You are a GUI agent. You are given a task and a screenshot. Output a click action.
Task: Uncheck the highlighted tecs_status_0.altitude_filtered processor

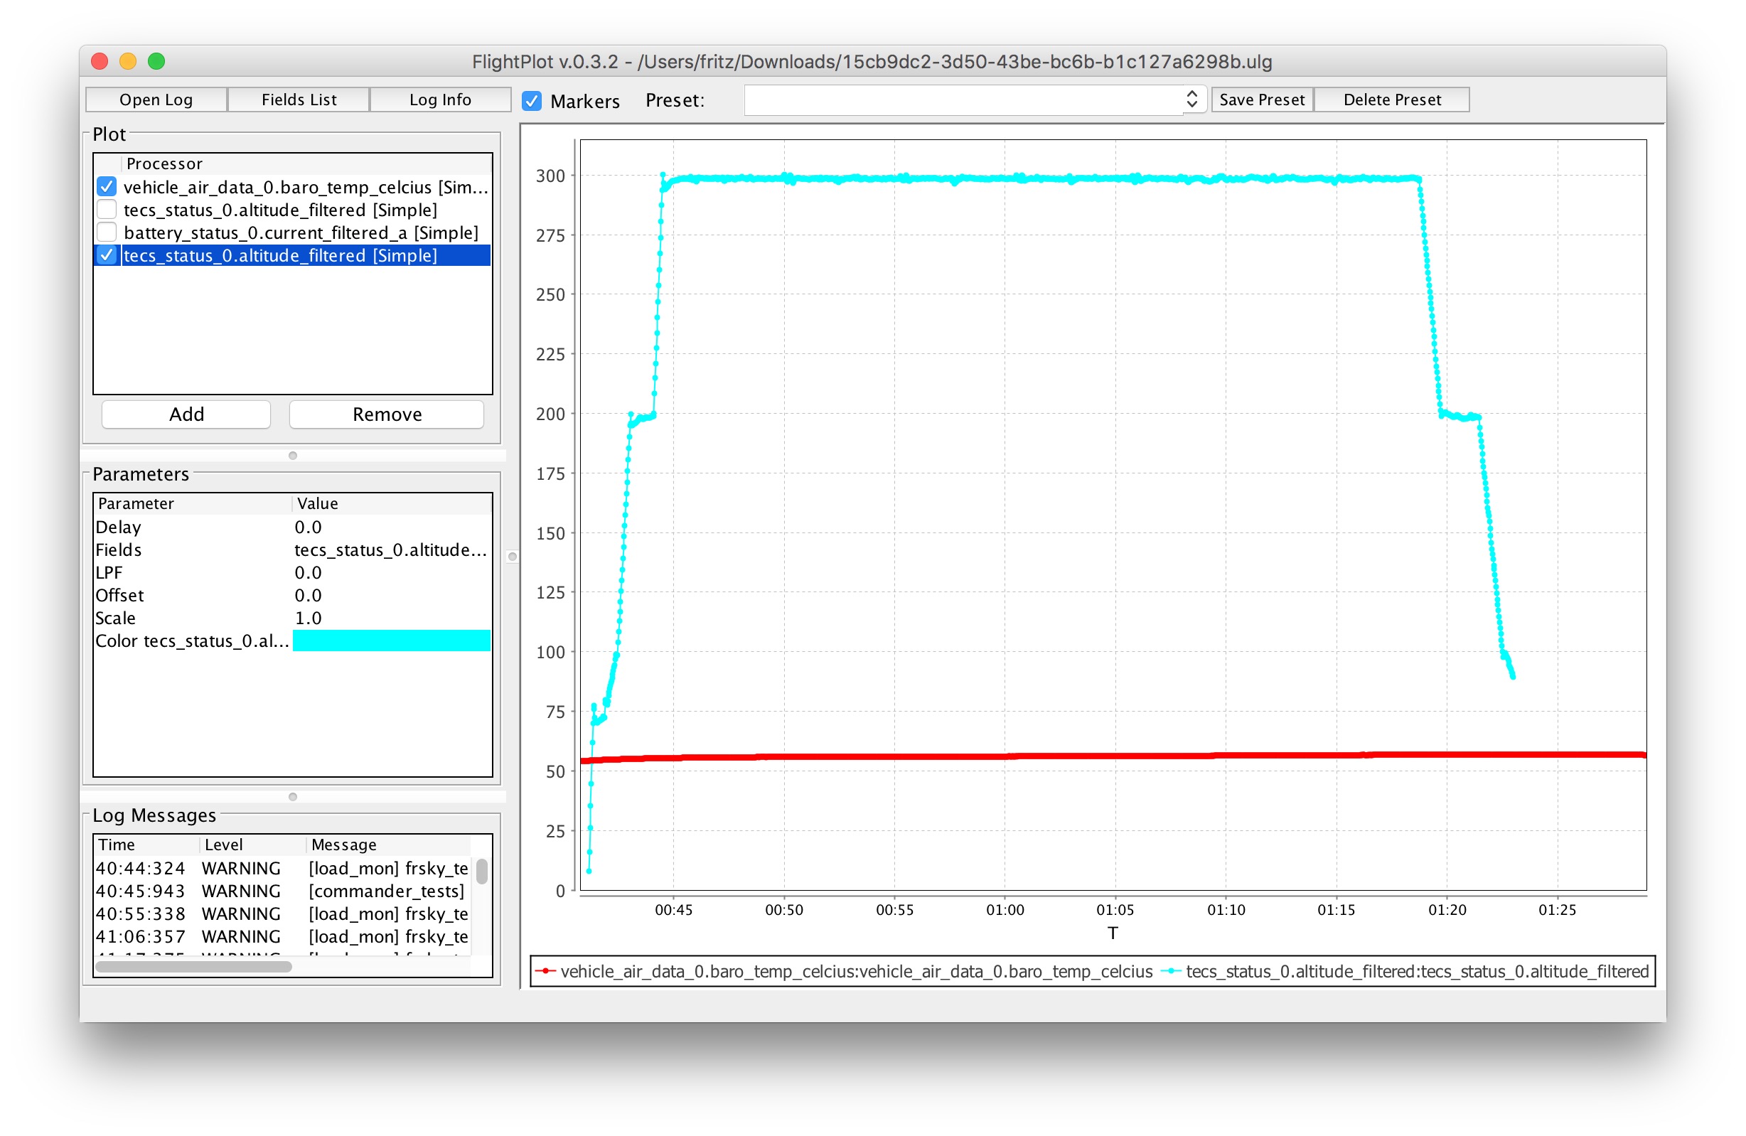(x=107, y=255)
